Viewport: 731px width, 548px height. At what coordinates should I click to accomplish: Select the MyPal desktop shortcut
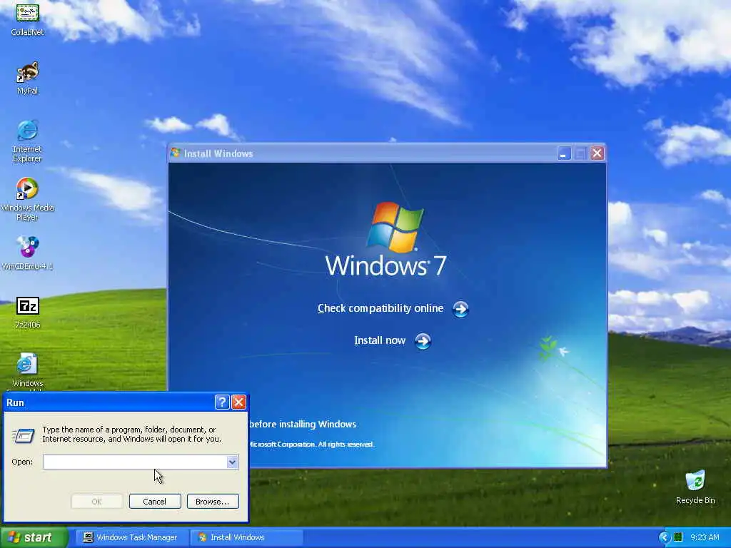[28, 78]
